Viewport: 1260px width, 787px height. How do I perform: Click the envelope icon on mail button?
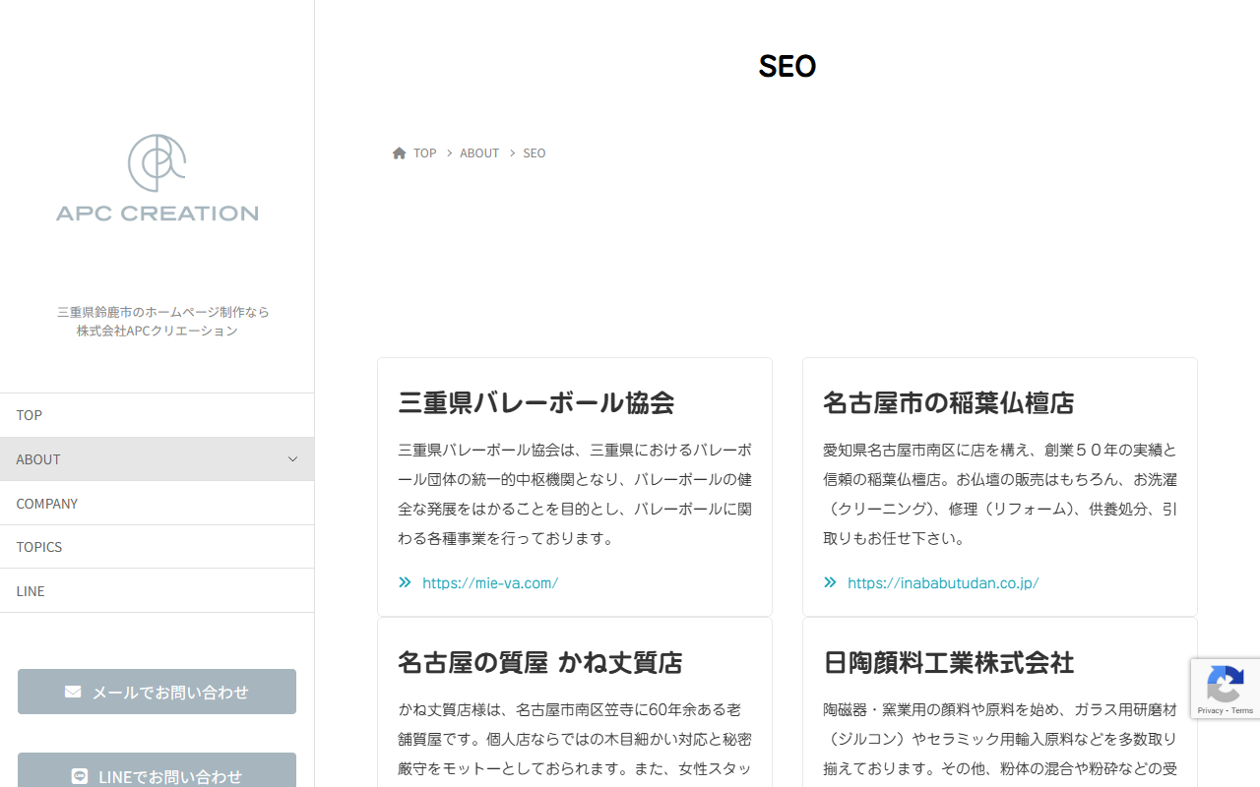pos(73,692)
